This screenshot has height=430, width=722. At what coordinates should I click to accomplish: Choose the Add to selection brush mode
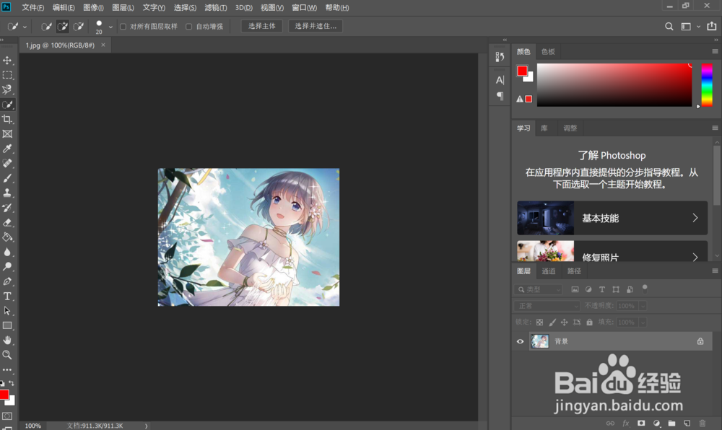(63, 26)
